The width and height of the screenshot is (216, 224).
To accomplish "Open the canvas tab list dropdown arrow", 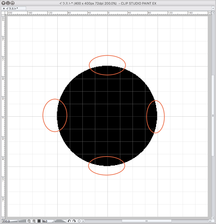I will tap(213, 8).
